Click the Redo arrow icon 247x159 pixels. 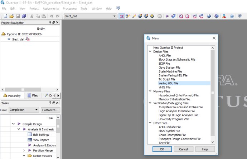point(58,16)
